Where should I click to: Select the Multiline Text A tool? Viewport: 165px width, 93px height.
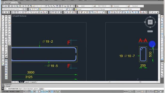point(3,62)
